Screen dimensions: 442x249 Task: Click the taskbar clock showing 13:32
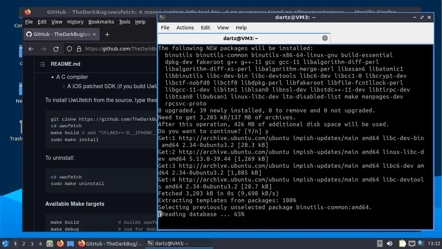tap(434, 243)
